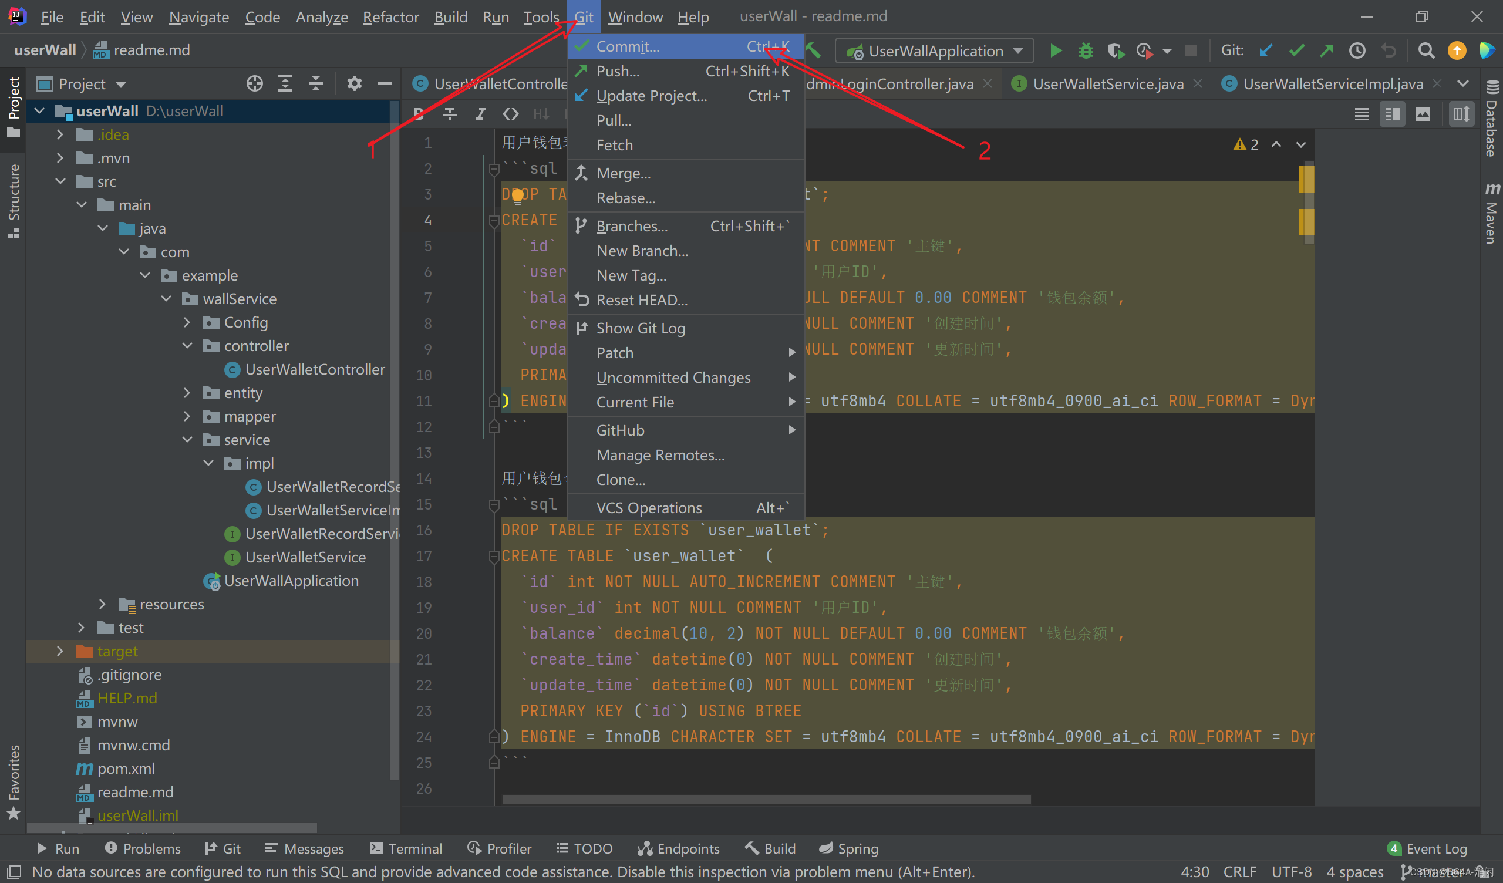This screenshot has height=883, width=1503.
Task: Apply italic formatting in markdown toolbar
Action: 480,113
